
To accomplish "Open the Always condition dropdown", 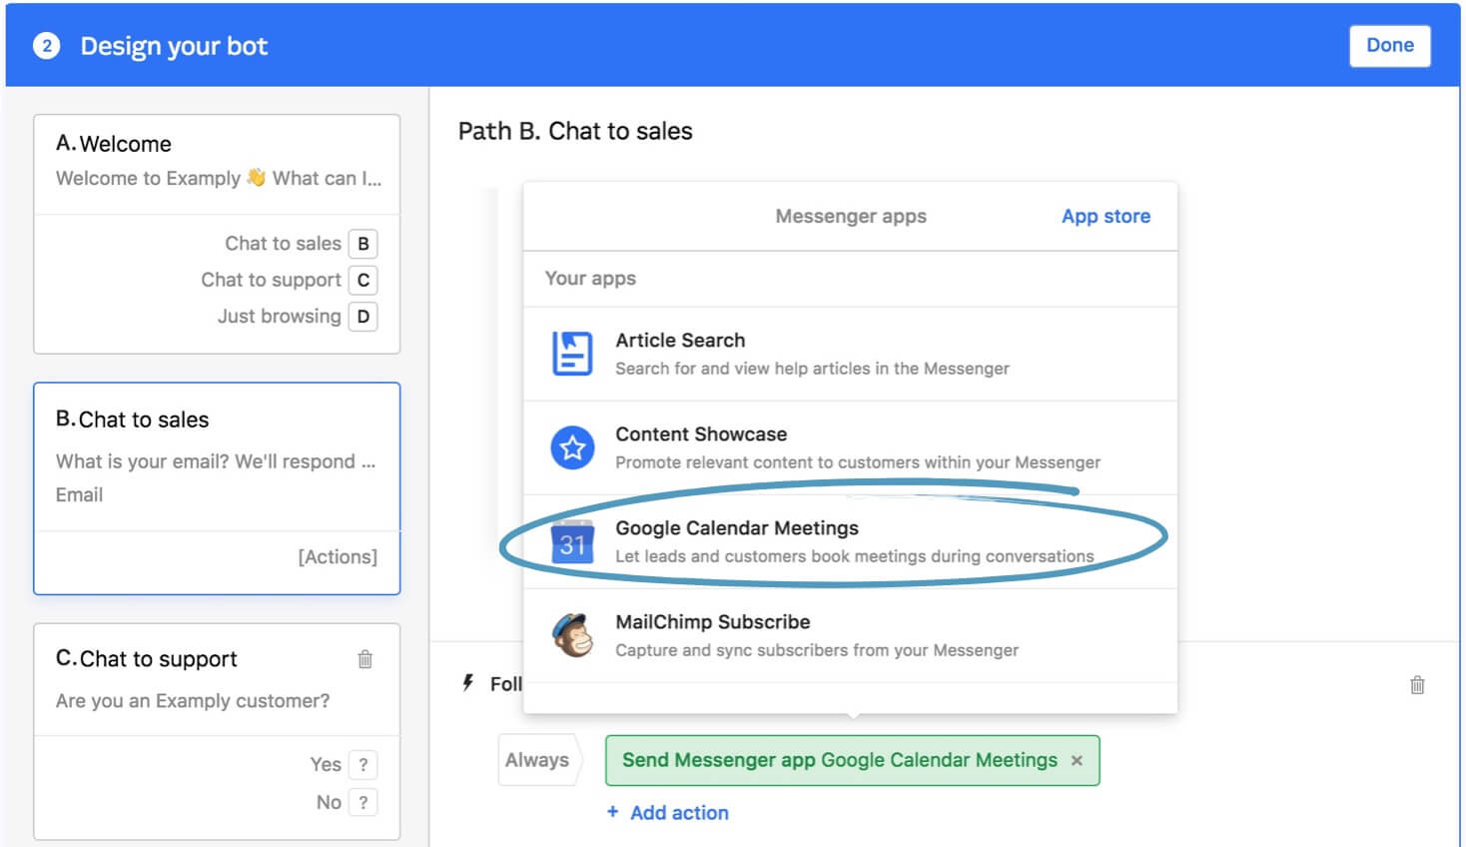I will pyautogui.click(x=537, y=760).
